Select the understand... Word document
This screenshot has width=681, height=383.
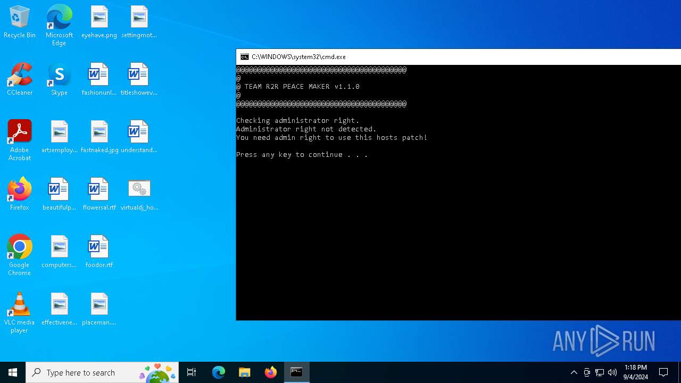(x=139, y=137)
